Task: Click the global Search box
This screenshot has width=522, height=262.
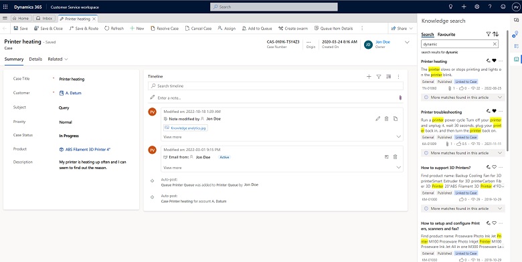Action: pyautogui.click(x=274, y=7)
